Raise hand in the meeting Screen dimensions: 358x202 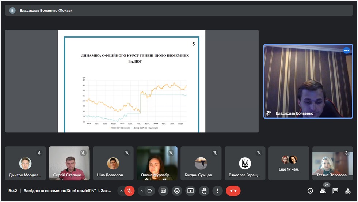tap(204, 191)
